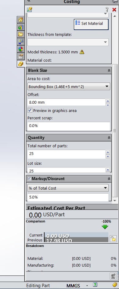Click the MMGS unit system selector
Screen dimensions: 119x289
73,286
